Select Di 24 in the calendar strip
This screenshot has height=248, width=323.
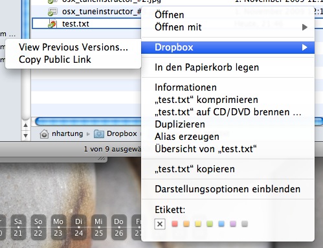click(x=79, y=227)
